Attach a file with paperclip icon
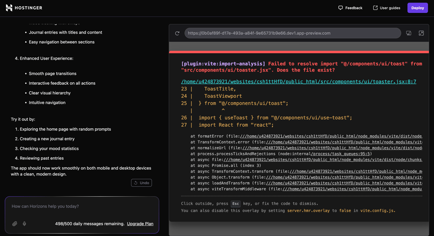Image resolution: width=434 pixels, height=236 pixels. [15, 224]
